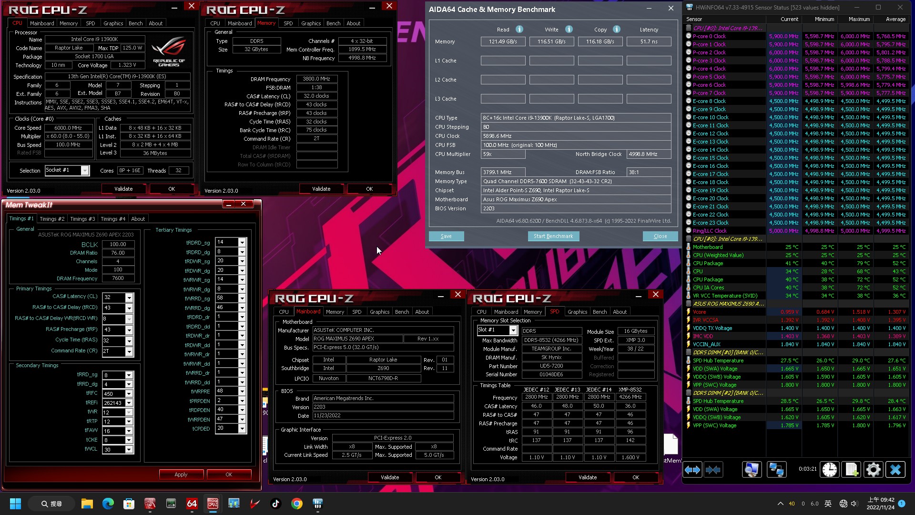Click Validate in CPU-Z SPD window

pos(588,477)
